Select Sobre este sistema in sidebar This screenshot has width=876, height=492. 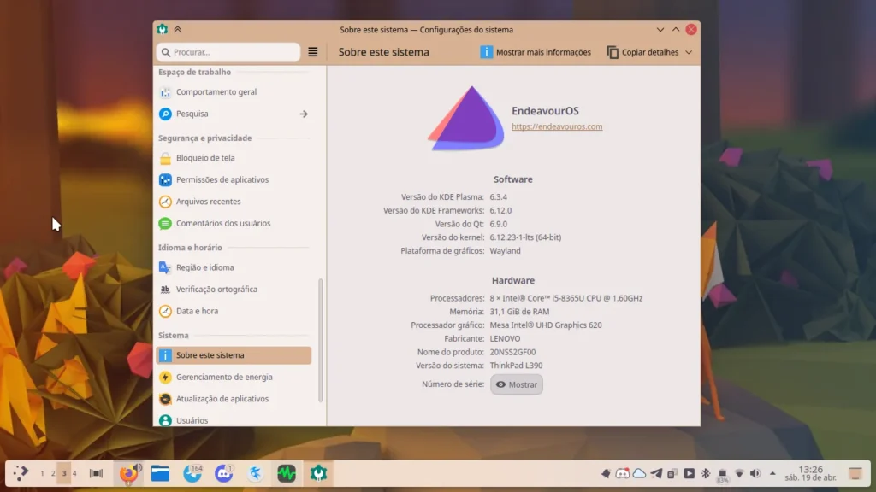coord(234,355)
